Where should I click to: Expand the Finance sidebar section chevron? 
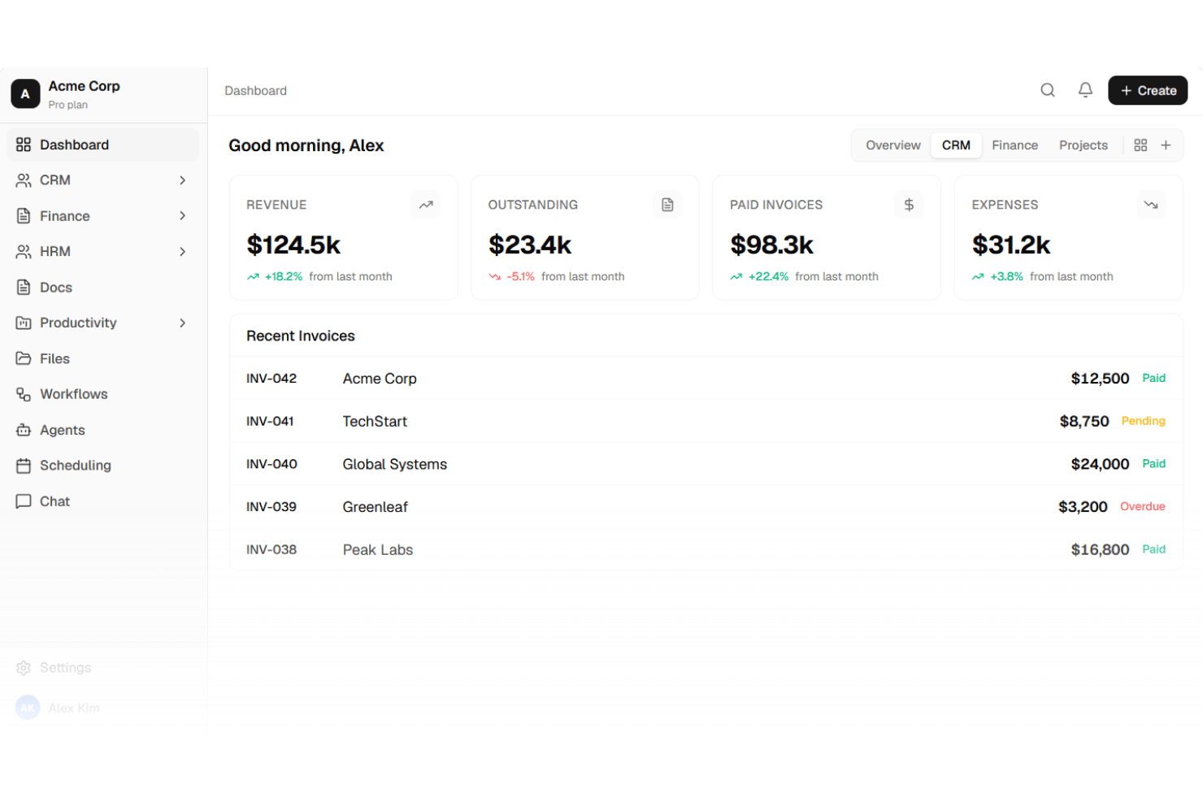tap(182, 216)
